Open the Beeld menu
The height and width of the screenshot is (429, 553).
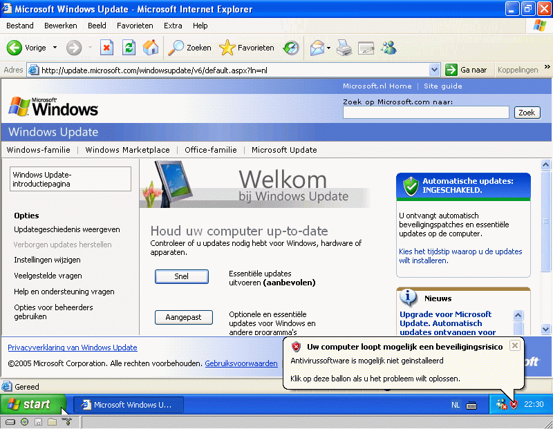tap(97, 26)
